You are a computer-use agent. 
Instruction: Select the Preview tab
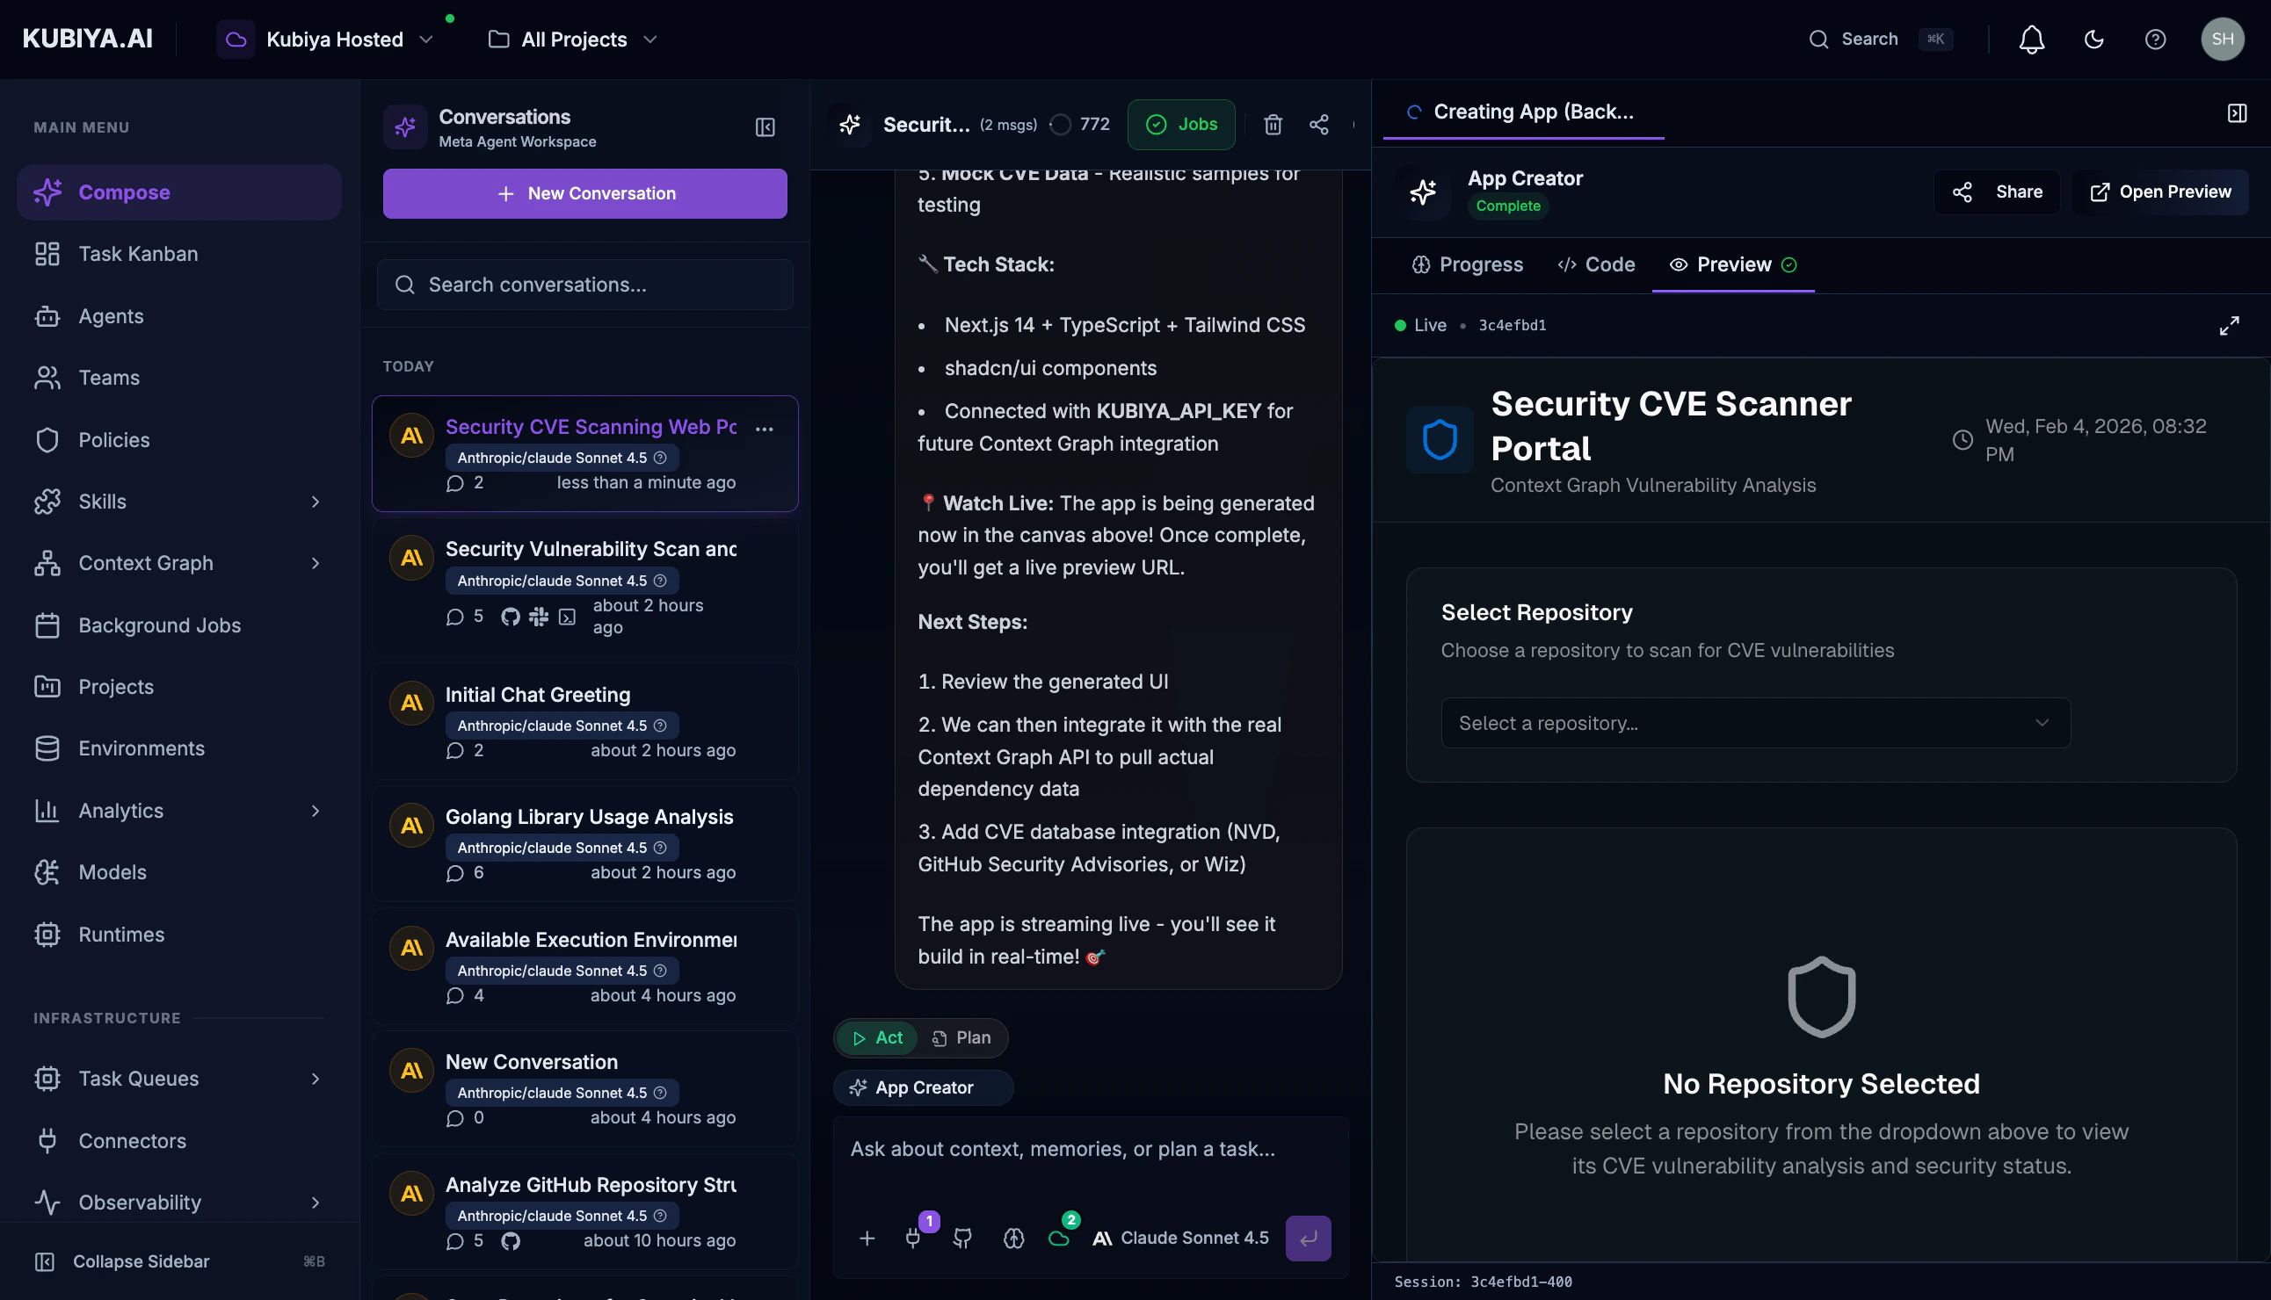pos(1733,264)
